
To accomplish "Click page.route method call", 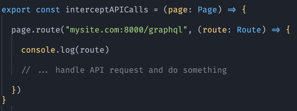I will point(35,30).
